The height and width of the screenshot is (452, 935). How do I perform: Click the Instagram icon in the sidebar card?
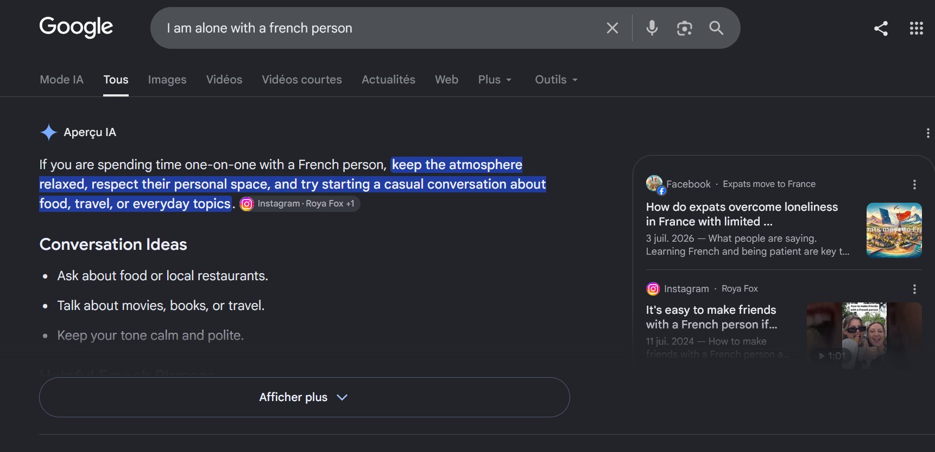coord(653,289)
